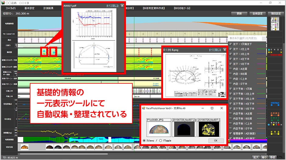Open the 【BIその他ツール】 menu
Screen dimensions: 286x160
pyautogui.click(x=182, y=8)
